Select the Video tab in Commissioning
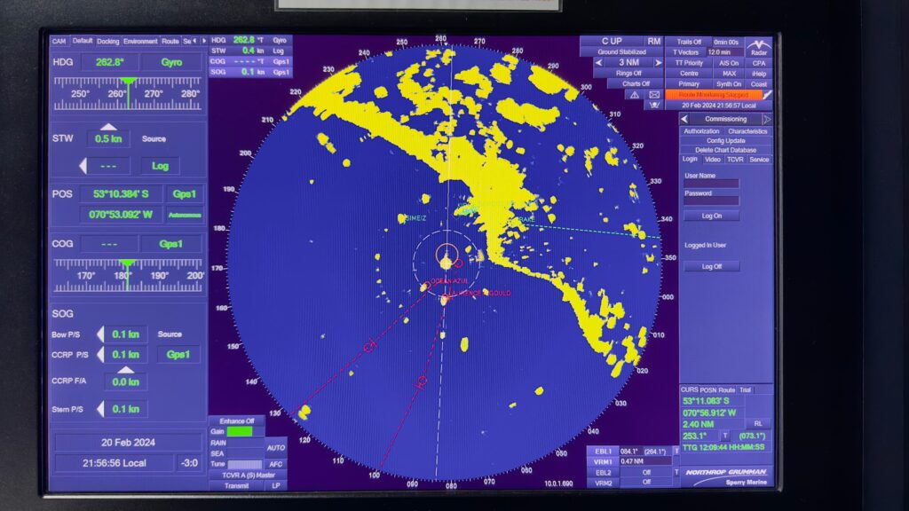Viewport: 909px width, 511px height. (x=713, y=160)
